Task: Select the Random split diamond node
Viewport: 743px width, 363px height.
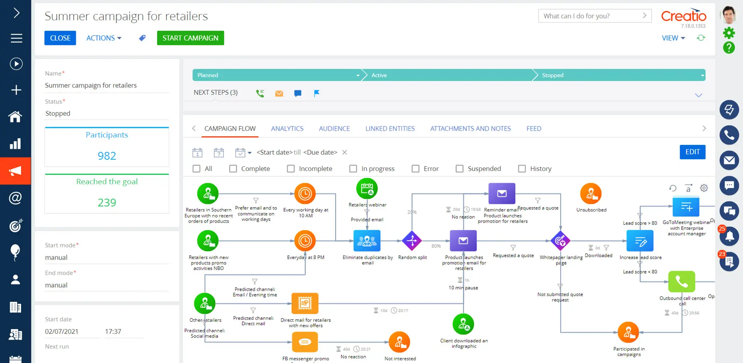Action: 412,241
